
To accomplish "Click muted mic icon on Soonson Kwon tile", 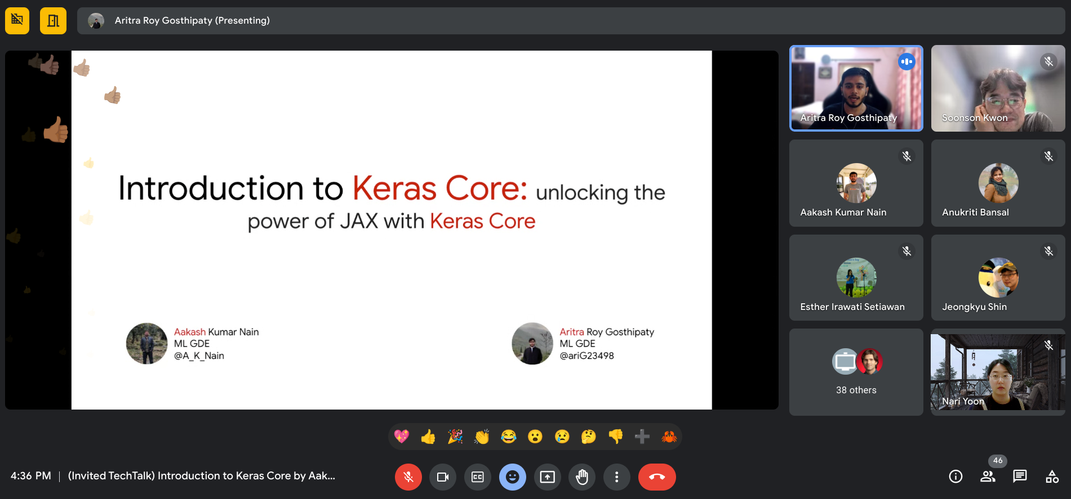I will [1048, 61].
